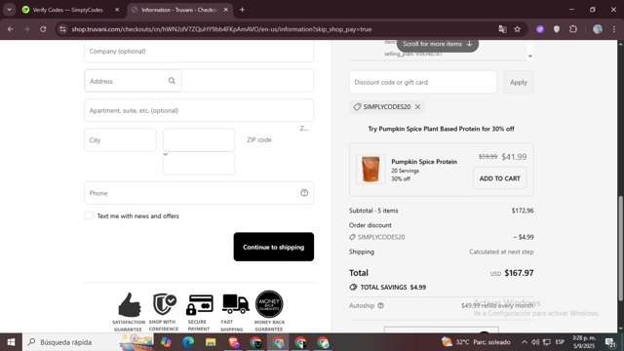Reload the checkout page

pos(43,29)
